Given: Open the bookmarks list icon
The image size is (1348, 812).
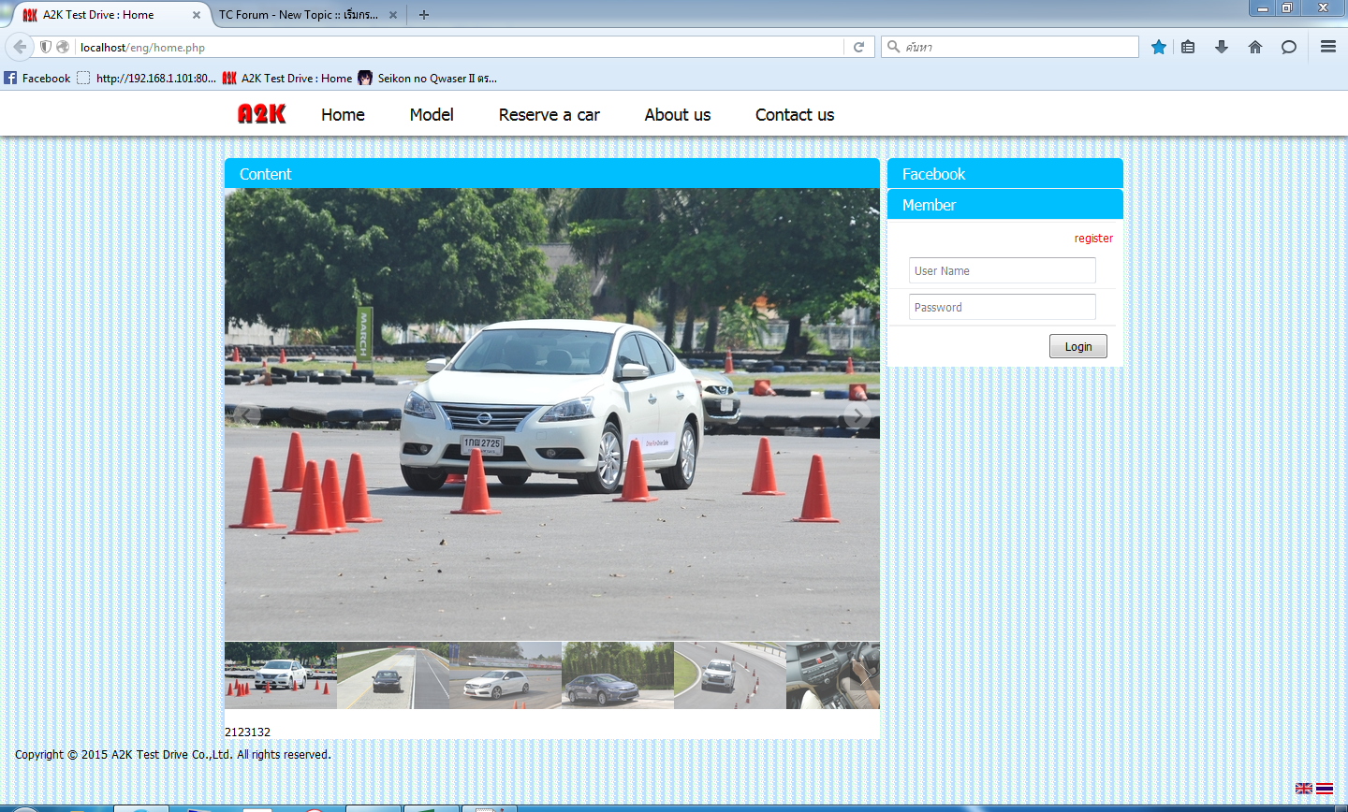Looking at the screenshot, I should click(x=1188, y=47).
